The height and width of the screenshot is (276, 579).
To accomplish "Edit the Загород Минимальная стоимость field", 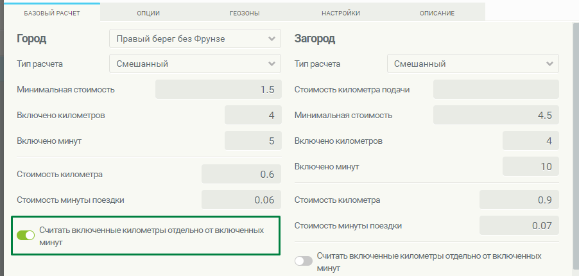I will click(496, 115).
